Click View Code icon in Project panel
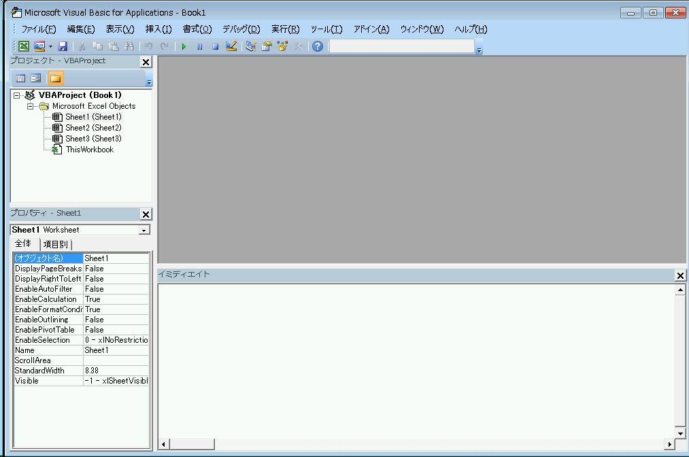The height and width of the screenshot is (457, 689). 20,78
